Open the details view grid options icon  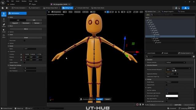194,57
